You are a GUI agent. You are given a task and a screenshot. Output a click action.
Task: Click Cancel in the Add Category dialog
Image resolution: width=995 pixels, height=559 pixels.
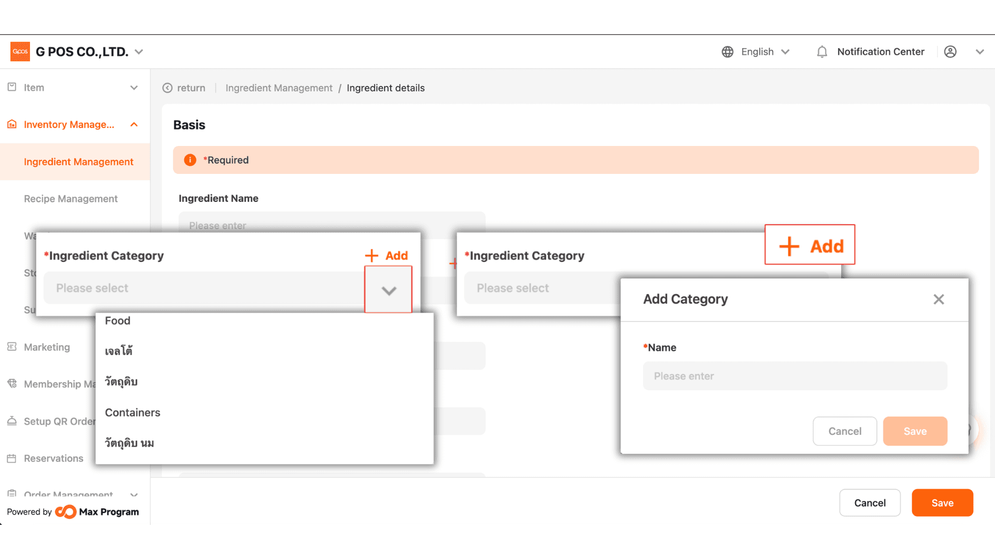[x=845, y=431]
